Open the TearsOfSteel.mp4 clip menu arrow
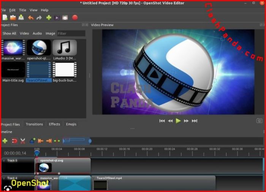Viewport: 266px width, 192px height. pos(94,178)
